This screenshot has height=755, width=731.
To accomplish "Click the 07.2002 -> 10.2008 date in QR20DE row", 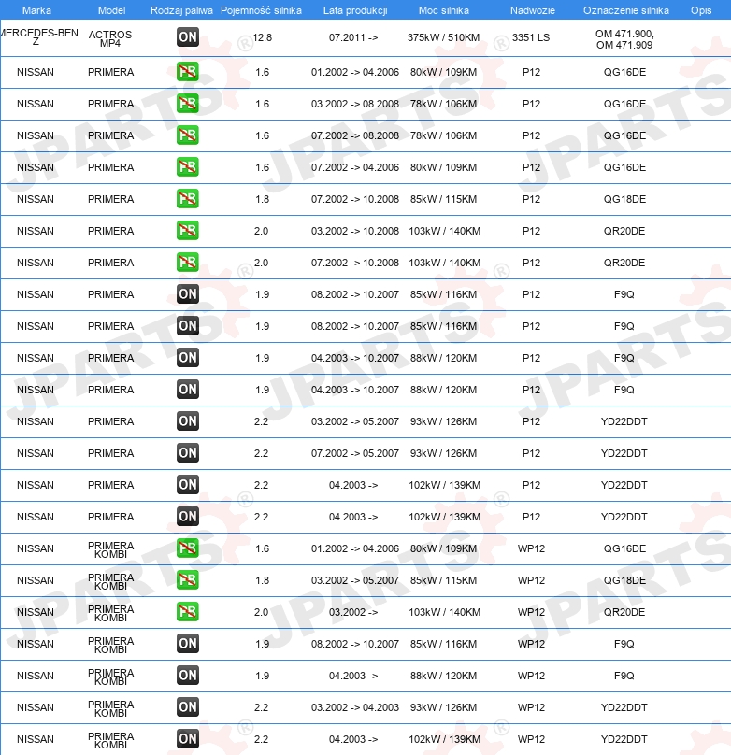I will pos(355,263).
